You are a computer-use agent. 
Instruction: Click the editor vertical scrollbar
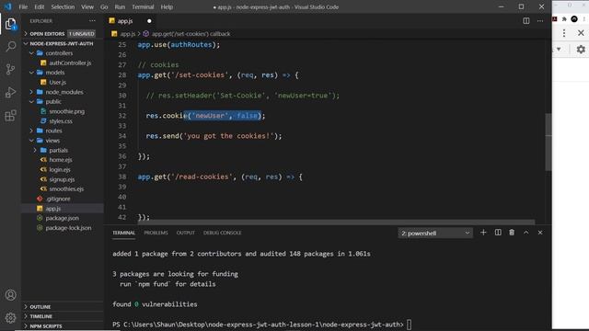click(549, 142)
